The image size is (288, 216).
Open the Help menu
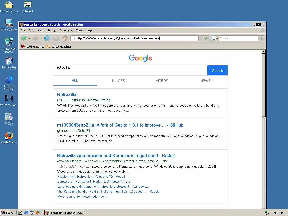click(x=89, y=30)
